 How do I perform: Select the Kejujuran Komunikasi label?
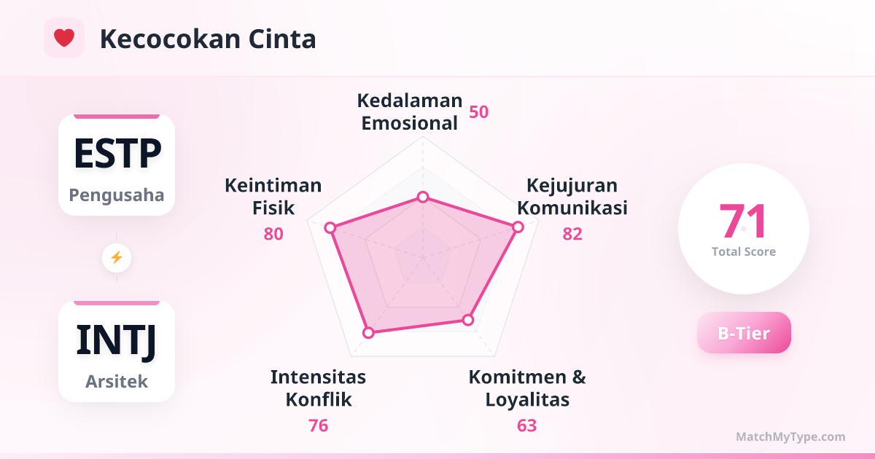pyautogui.click(x=572, y=196)
